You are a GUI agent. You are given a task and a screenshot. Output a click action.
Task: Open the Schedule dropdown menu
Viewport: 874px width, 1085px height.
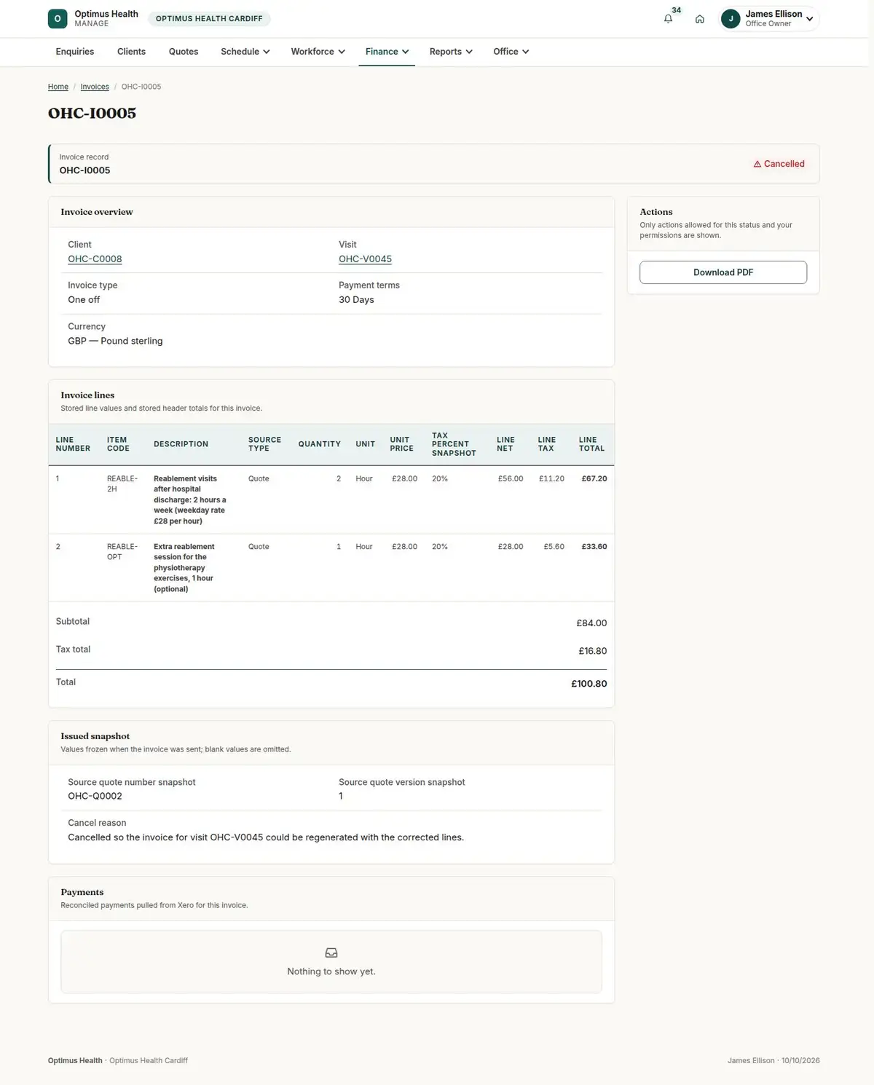coord(245,52)
